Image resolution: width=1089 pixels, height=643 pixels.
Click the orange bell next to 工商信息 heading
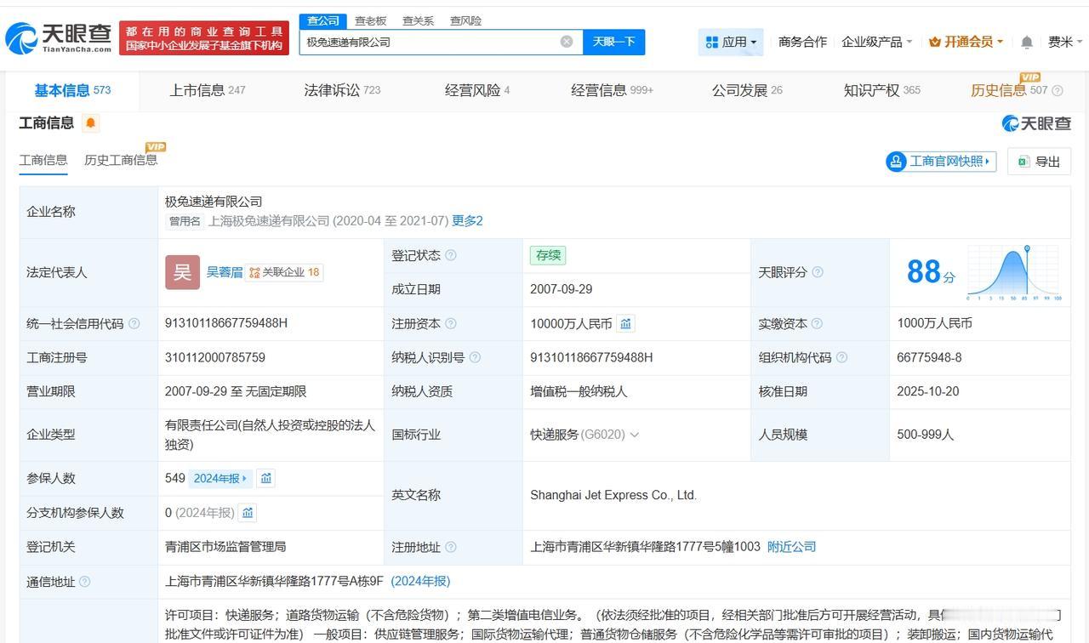pos(91,123)
